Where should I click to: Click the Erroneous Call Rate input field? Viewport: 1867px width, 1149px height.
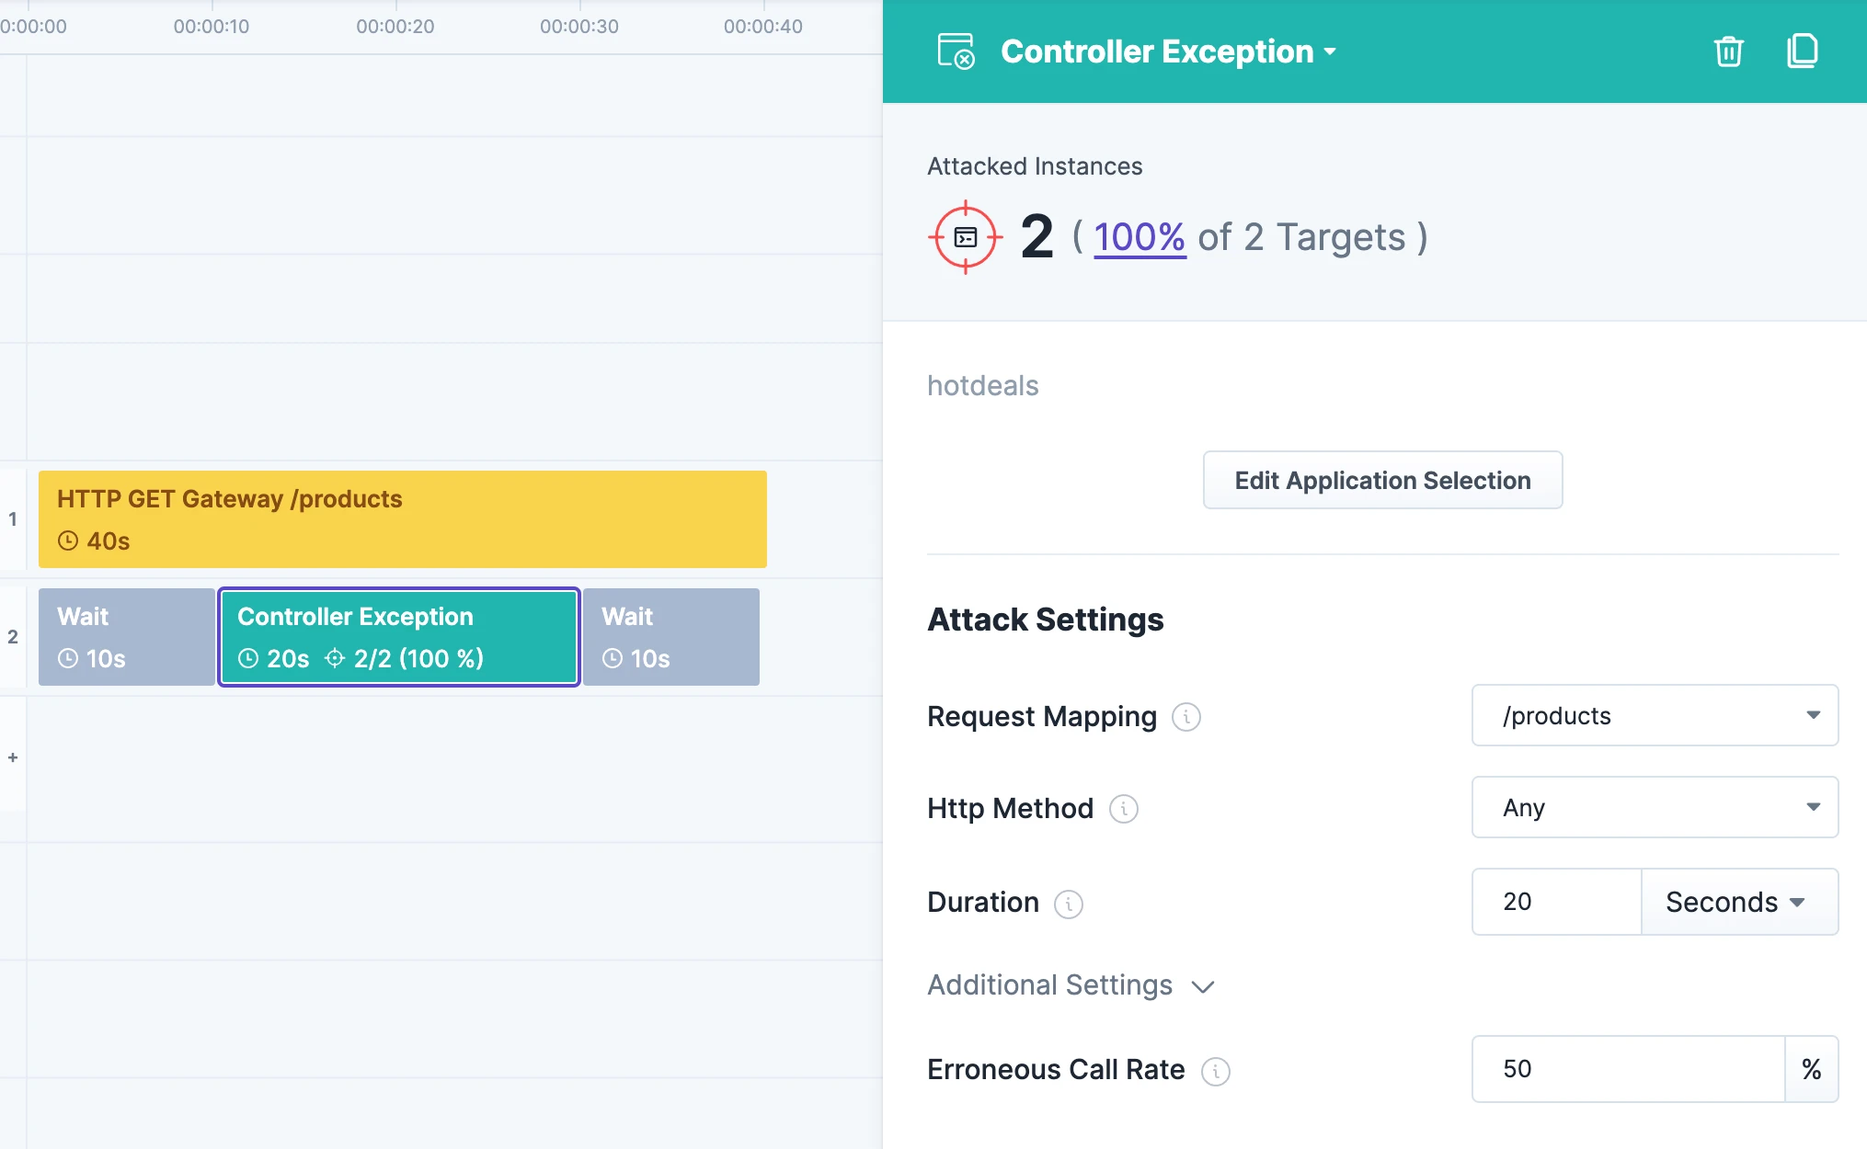click(1627, 1069)
